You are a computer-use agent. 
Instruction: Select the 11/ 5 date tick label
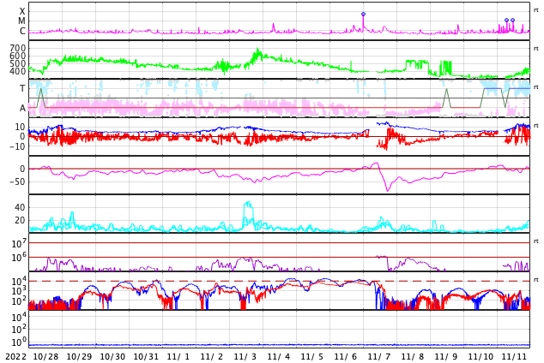pyautogui.click(x=312, y=357)
